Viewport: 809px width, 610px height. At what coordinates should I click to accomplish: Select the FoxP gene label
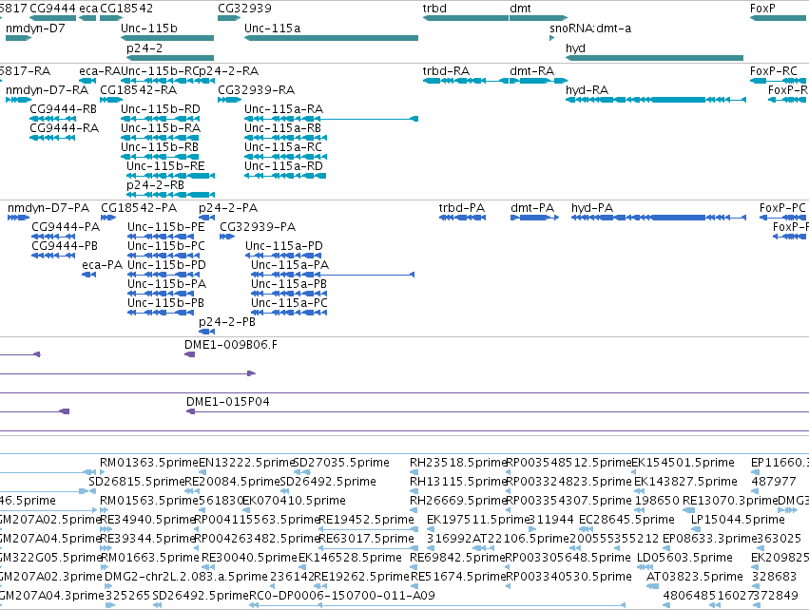[x=762, y=9]
